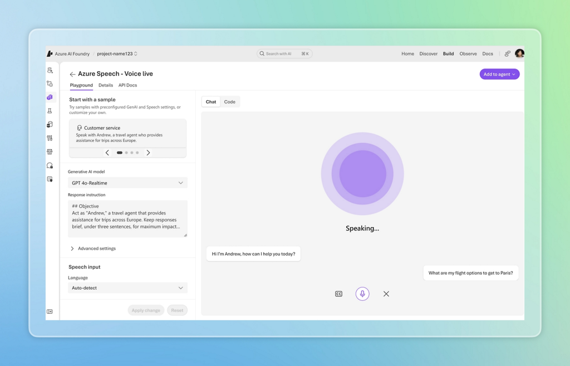Screen dimensions: 570x366
Task: Open the Add to agent dropdown button
Action: (499, 74)
